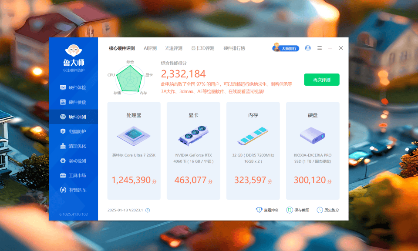Click the disk score 300,120
This screenshot has height=251, width=418.
coord(310,180)
